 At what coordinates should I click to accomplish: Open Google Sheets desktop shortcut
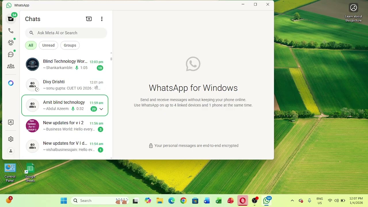coord(30,172)
